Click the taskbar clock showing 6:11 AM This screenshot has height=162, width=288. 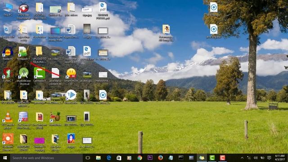[280, 158]
